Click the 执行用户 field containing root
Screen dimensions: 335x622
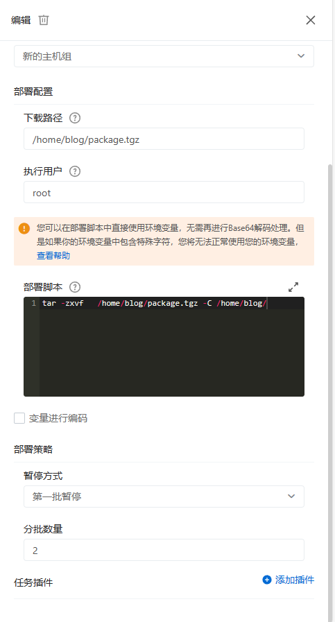164,192
